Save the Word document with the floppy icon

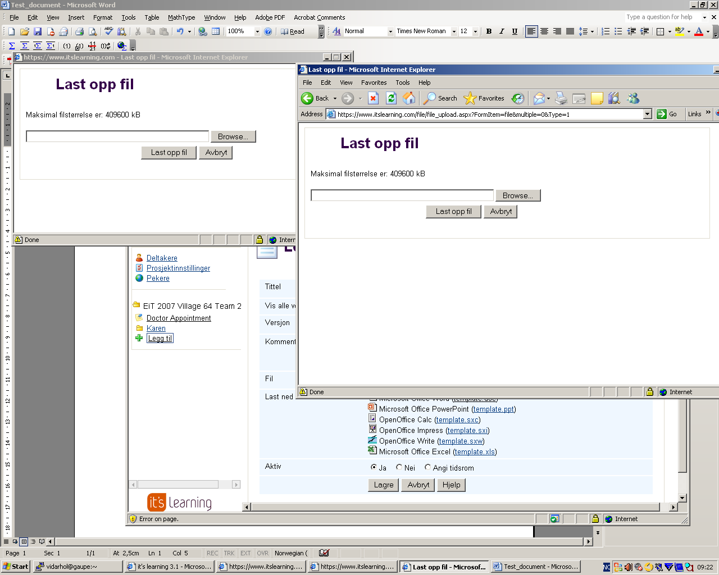point(38,31)
